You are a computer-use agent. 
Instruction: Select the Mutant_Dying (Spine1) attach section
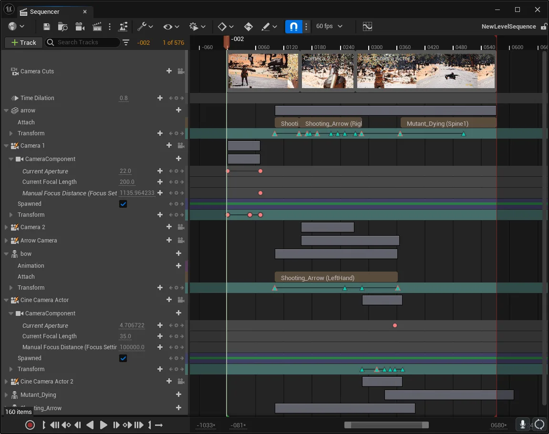coord(448,123)
